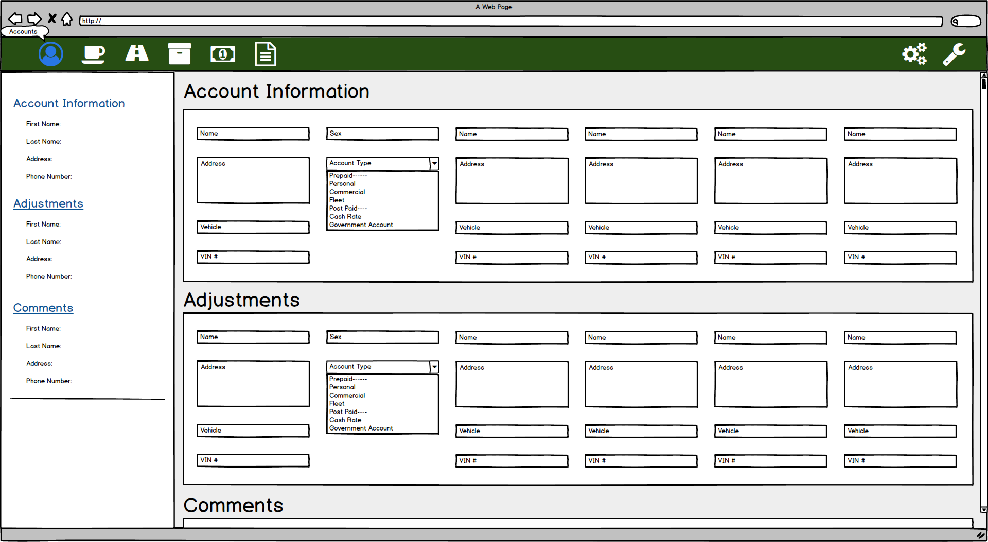Viewport: 988px width, 542px height.
Task: Click the Accounts tooltip label
Action: tap(23, 31)
